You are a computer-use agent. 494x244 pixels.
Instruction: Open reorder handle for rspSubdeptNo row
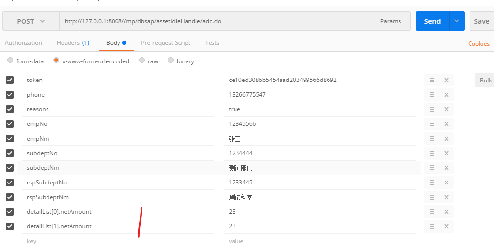[432, 183]
